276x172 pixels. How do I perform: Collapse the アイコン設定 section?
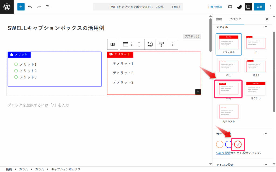click(265, 165)
